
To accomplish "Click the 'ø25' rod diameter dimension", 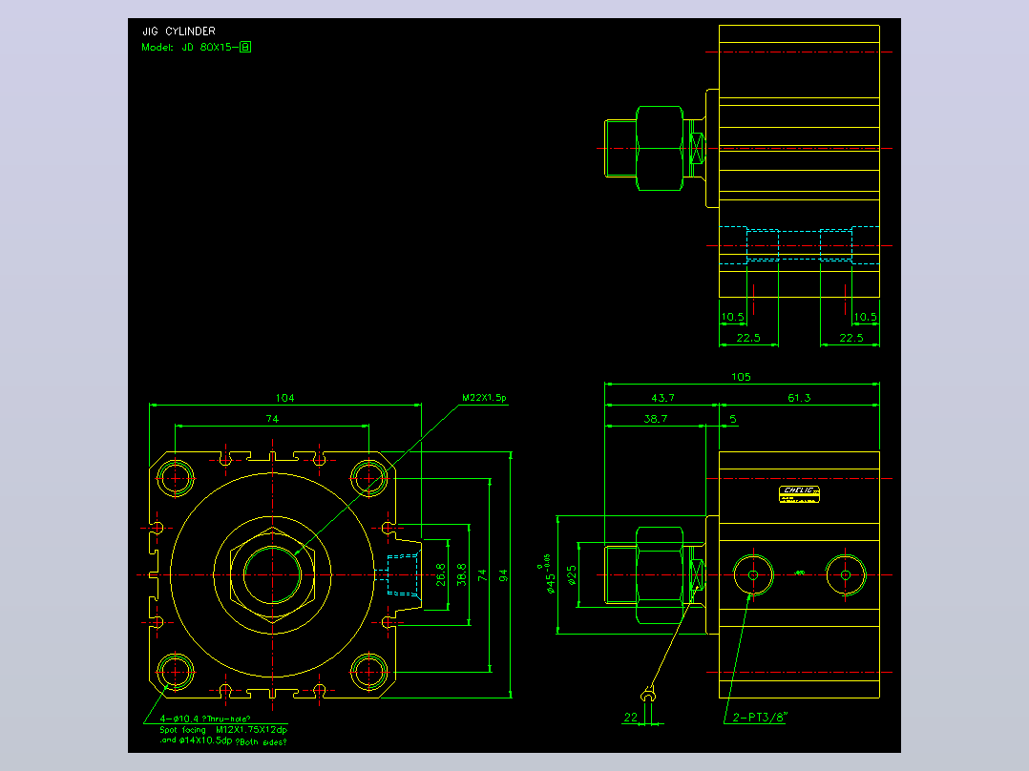I will pyautogui.click(x=572, y=575).
